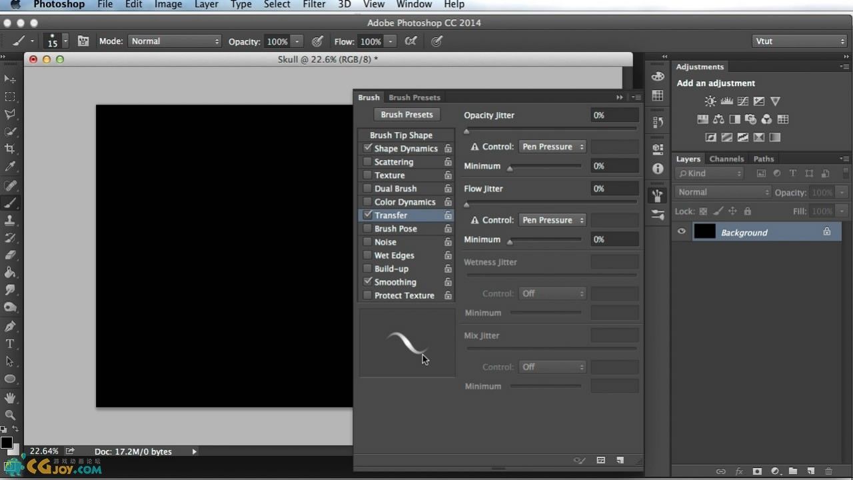Image resolution: width=853 pixels, height=480 pixels.
Task: Add a Black & White adjustment
Action: [x=734, y=119]
